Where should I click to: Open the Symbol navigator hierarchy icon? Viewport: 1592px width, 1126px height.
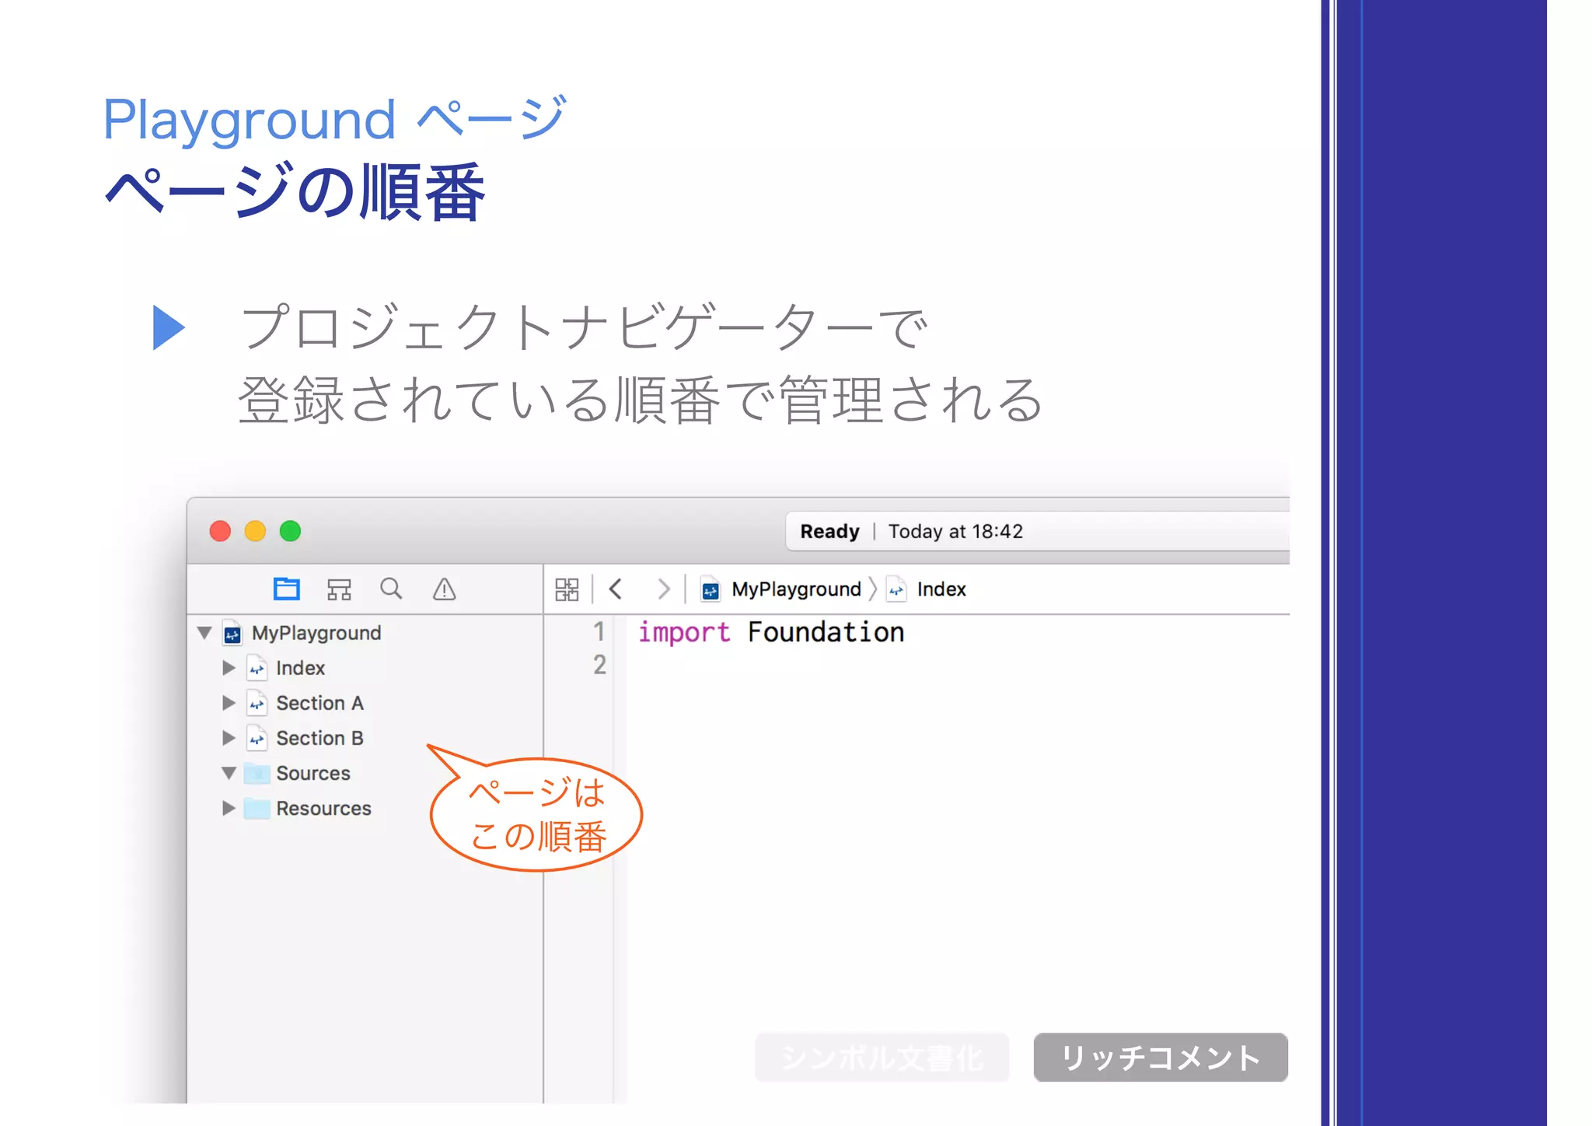[x=339, y=589]
